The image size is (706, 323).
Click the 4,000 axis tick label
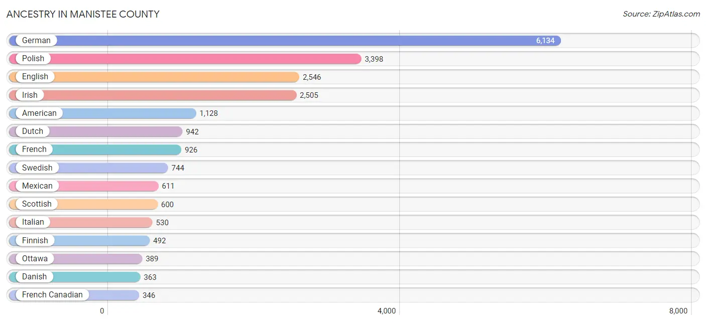click(387, 311)
